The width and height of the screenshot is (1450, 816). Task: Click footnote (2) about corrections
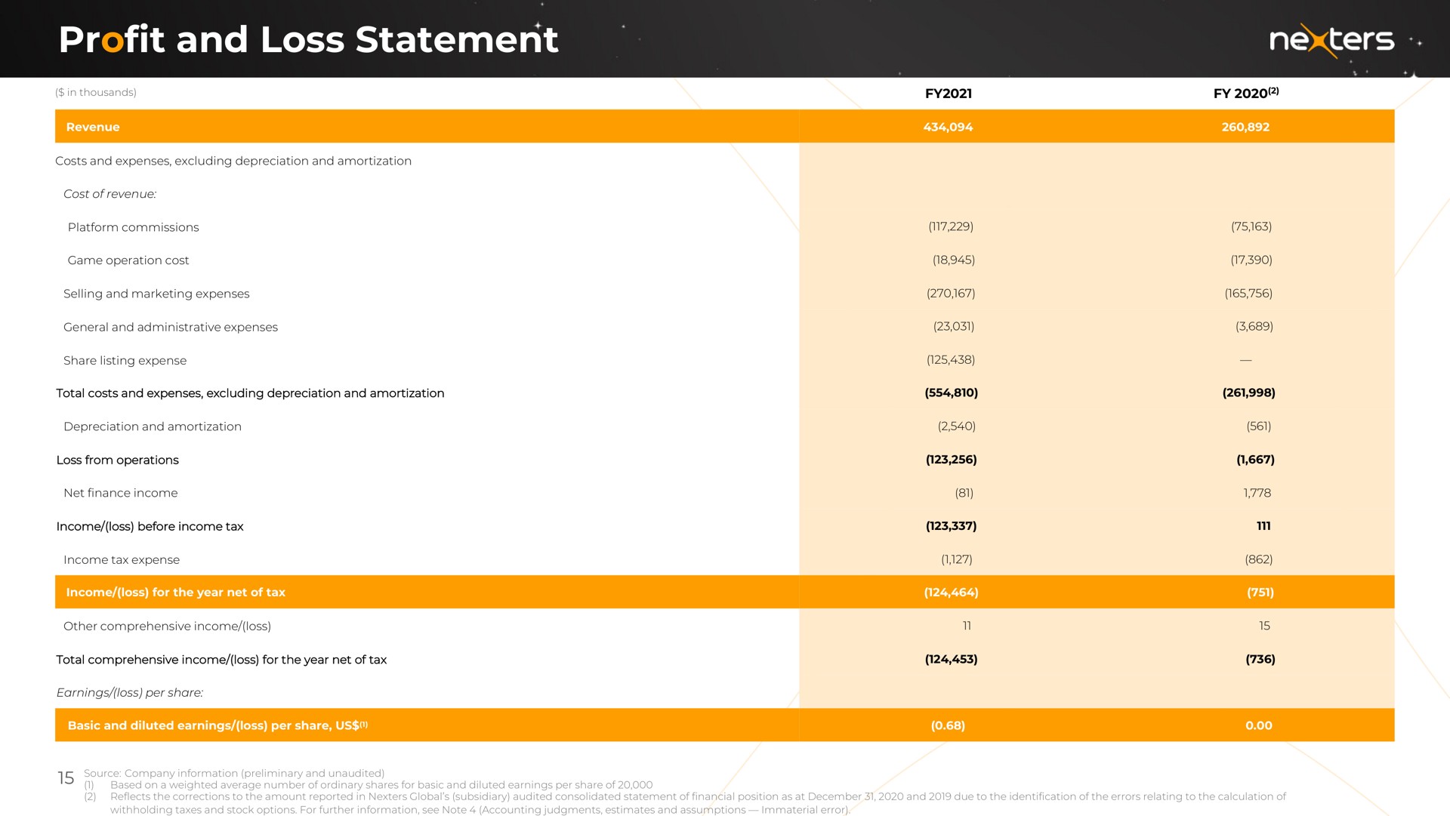coord(685,803)
